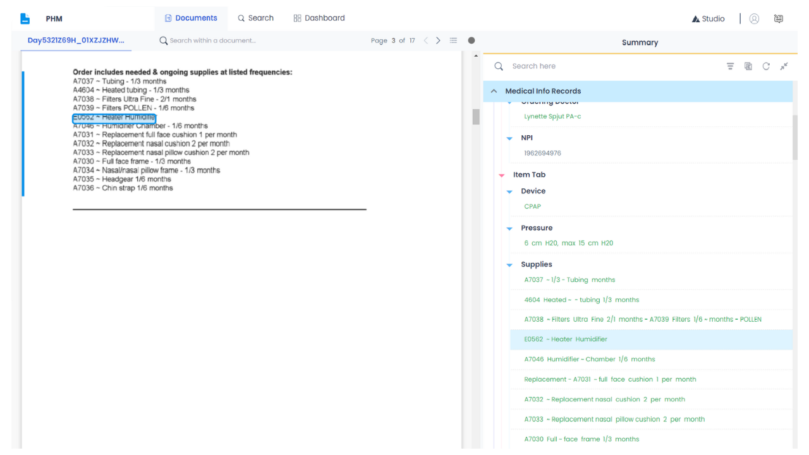Image resolution: width=809 pixels, height=455 pixels.
Task: Click the dark circle status icon
Action: (x=471, y=40)
